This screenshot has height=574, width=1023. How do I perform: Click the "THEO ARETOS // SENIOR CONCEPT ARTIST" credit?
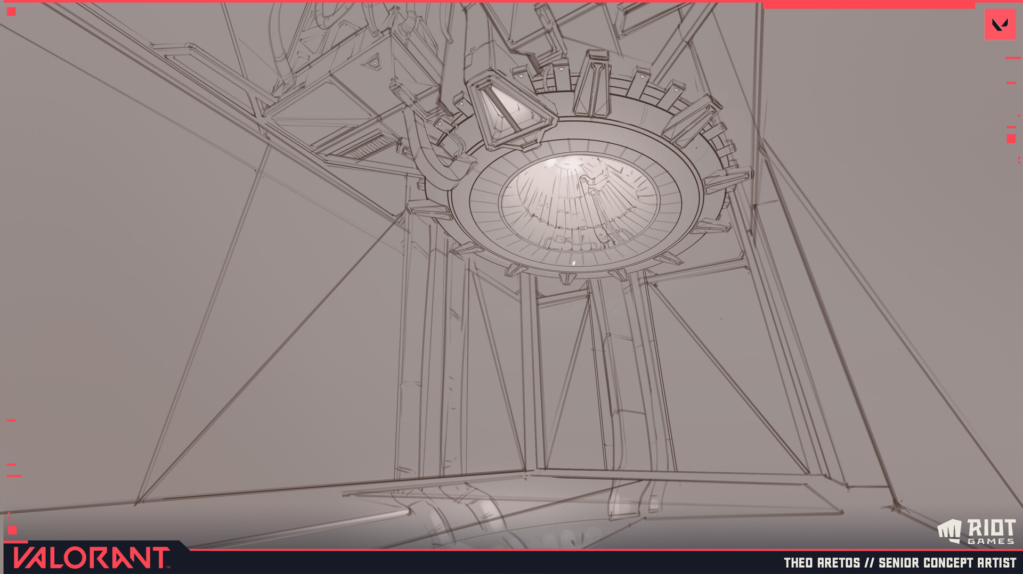click(x=900, y=563)
